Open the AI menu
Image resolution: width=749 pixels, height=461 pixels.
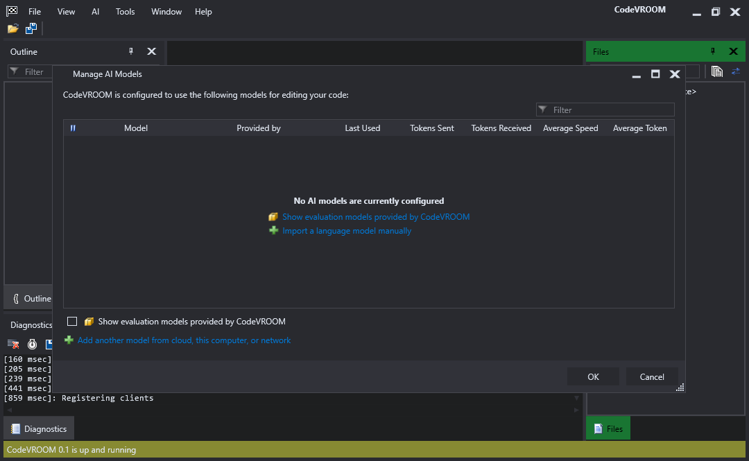[x=96, y=12]
